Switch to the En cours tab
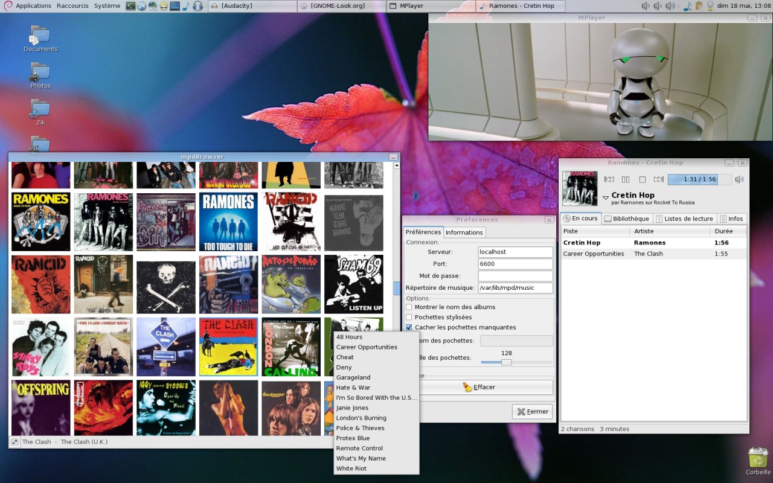 (x=580, y=219)
